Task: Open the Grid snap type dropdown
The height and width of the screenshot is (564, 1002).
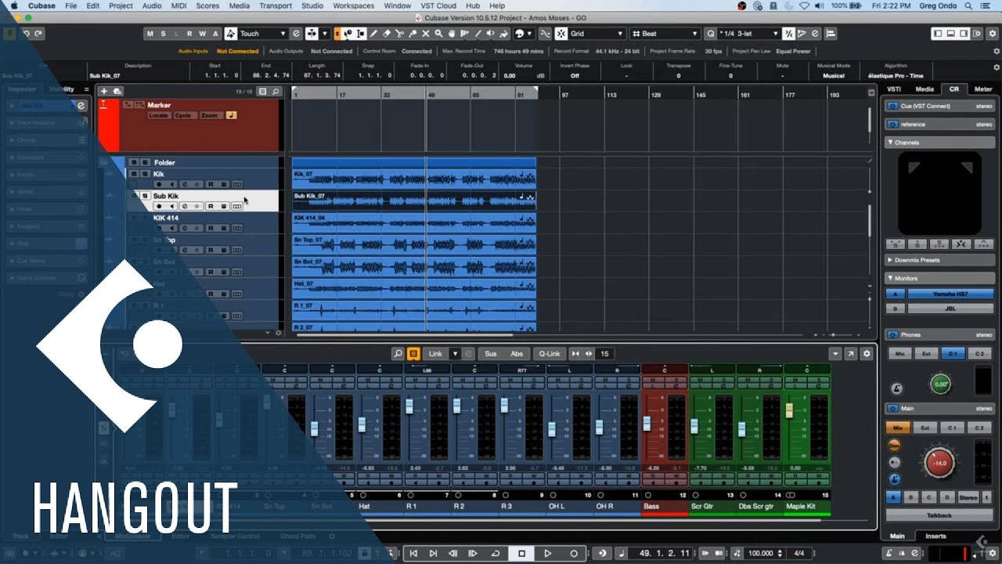Action: 597,34
